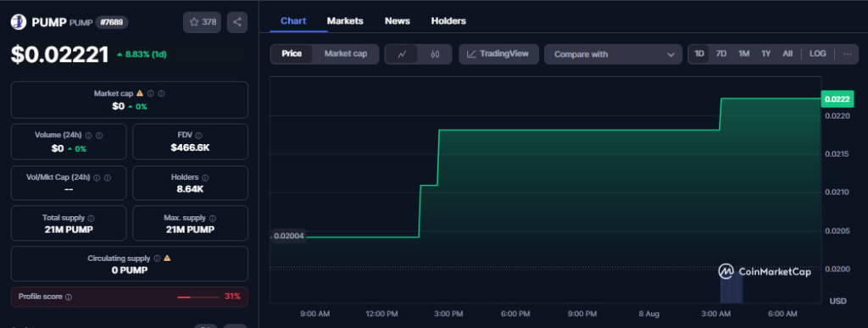
Task: Set chart range to 7D
Action: pos(721,53)
